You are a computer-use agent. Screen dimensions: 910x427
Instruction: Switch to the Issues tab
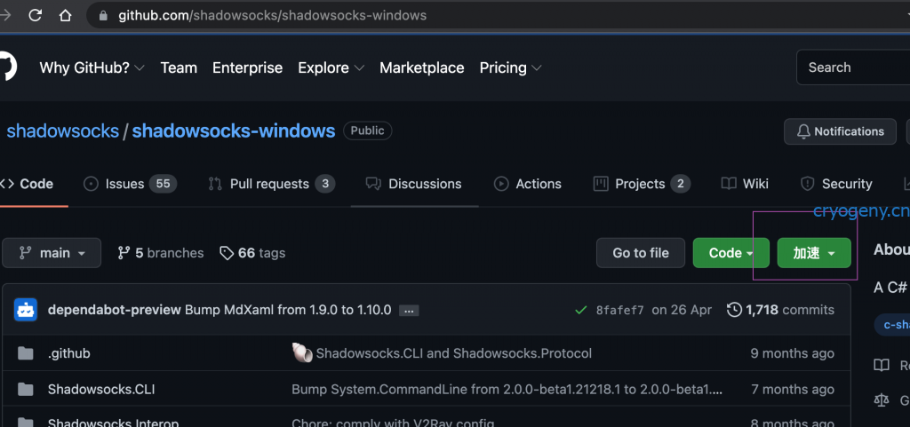click(x=130, y=184)
